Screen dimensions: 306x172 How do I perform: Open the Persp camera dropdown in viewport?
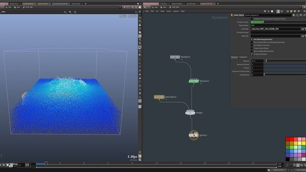pos(123,16)
